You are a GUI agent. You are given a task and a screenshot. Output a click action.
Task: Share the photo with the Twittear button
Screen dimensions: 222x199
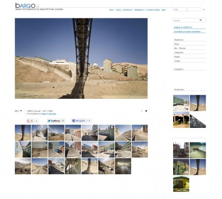coord(54,121)
